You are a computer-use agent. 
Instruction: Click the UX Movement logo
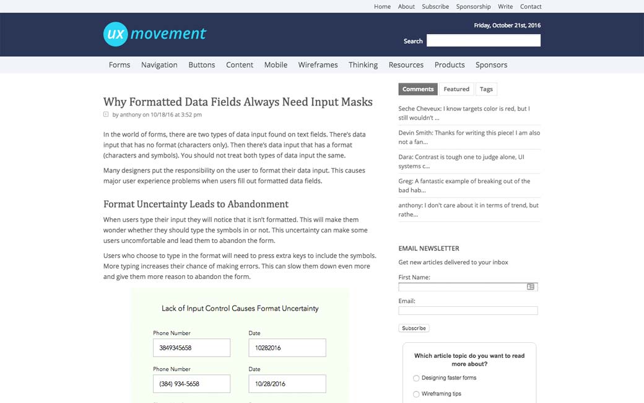click(x=155, y=34)
